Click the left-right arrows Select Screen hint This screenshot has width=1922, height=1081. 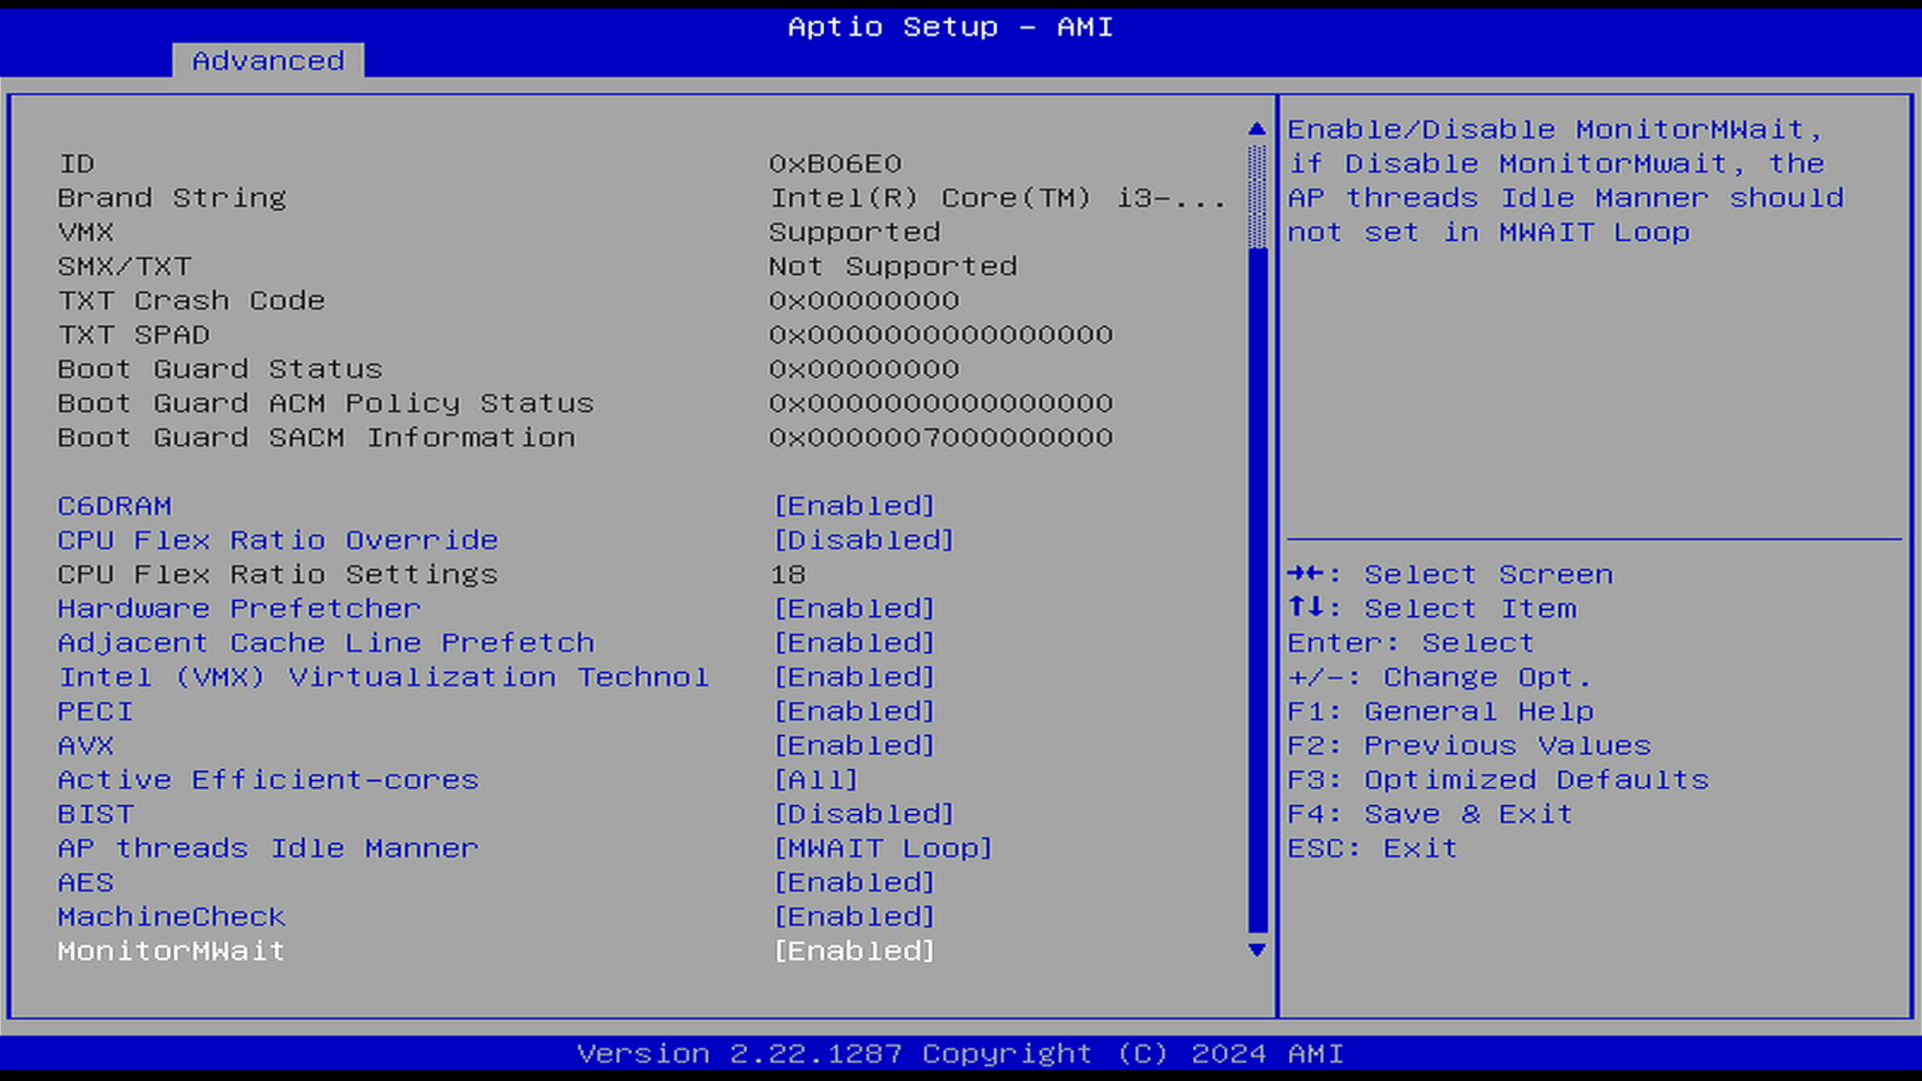pos(1450,575)
